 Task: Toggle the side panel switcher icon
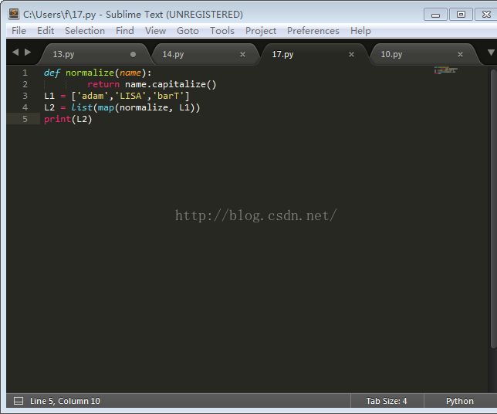tap(19, 401)
